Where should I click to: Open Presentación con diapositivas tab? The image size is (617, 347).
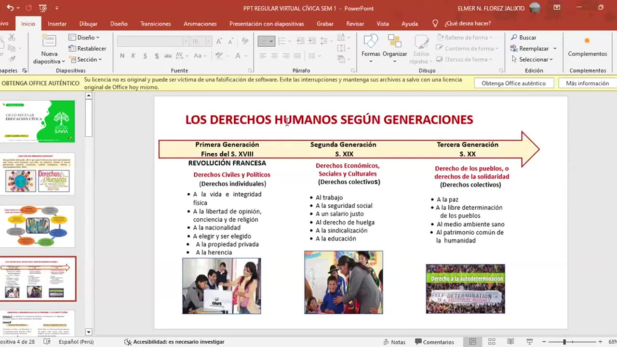tap(267, 24)
